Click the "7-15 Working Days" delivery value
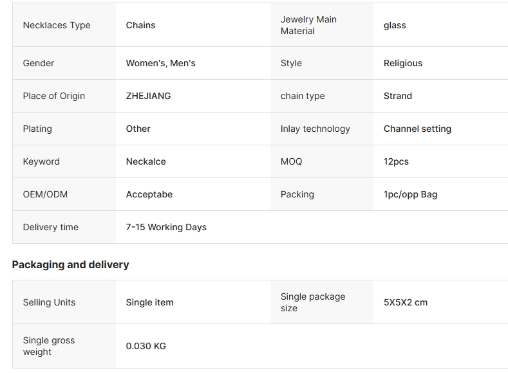 (x=166, y=227)
